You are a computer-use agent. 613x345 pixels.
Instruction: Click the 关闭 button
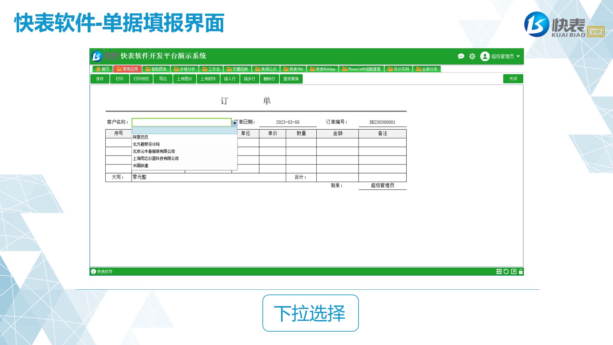513,79
